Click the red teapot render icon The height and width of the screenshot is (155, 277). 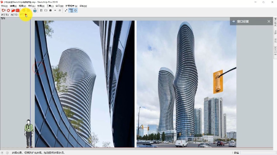point(4,10)
